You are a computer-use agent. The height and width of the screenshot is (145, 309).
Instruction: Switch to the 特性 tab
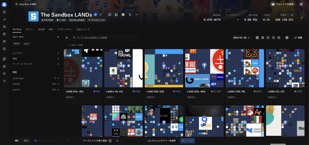click(x=51, y=29)
